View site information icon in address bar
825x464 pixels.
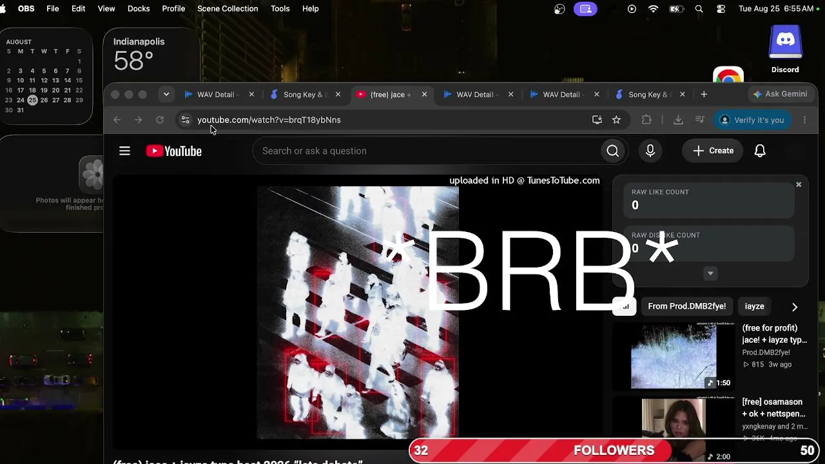[186, 120]
